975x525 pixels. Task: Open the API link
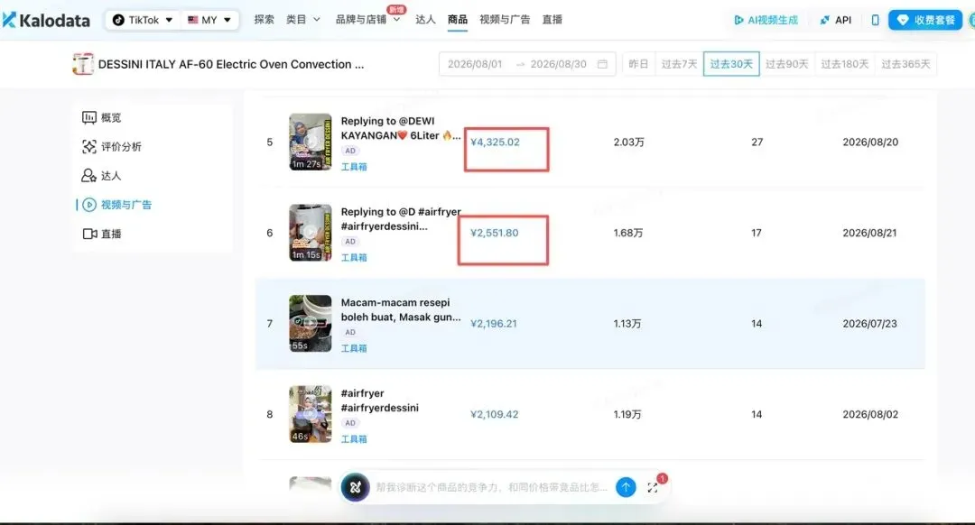pyautogui.click(x=836, y=20)
